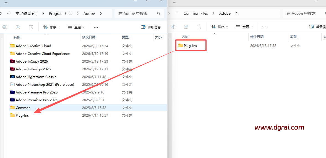The height and width of the screenshot is (158, 326).
Task: Sort by 名称 column in left window
Action: 17,37
